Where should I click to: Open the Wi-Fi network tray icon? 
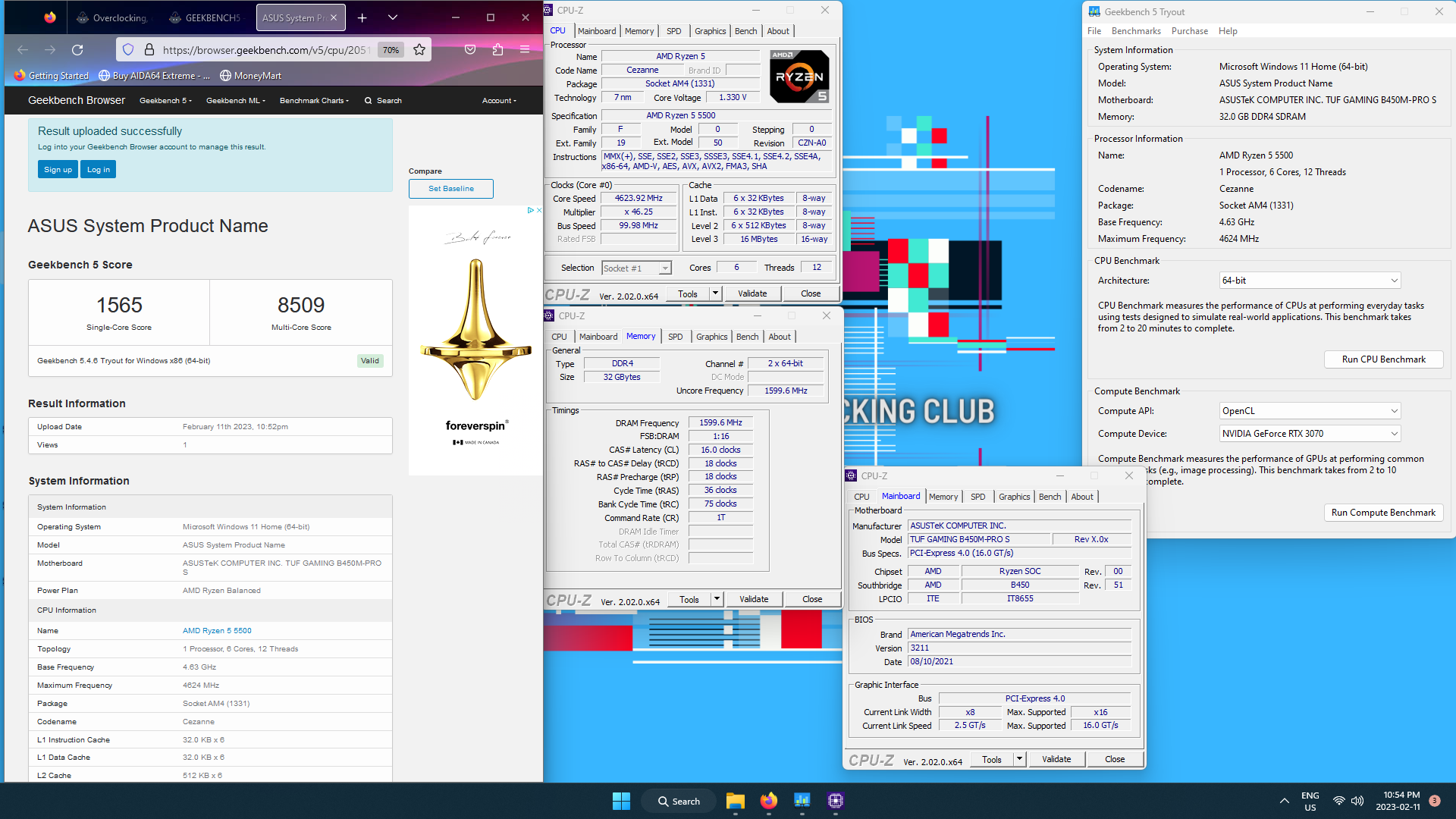(x=1339, y=801)
